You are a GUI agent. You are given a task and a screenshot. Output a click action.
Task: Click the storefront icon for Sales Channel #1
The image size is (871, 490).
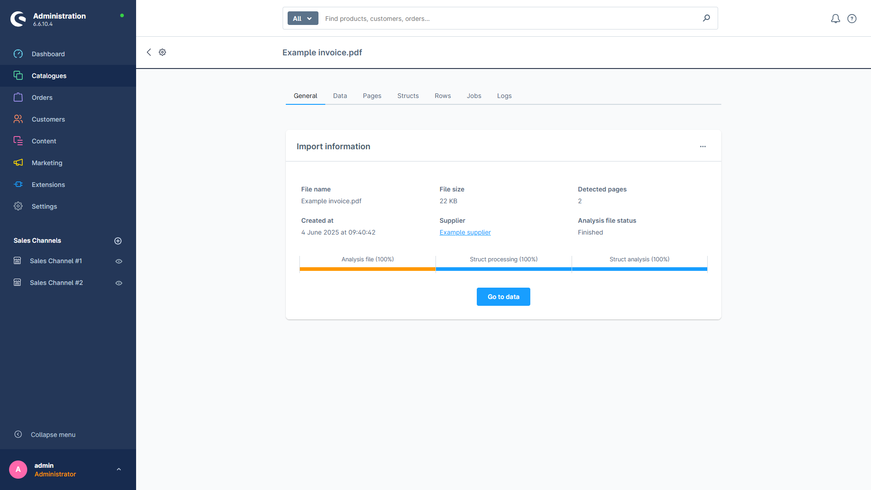coord(17,261)
